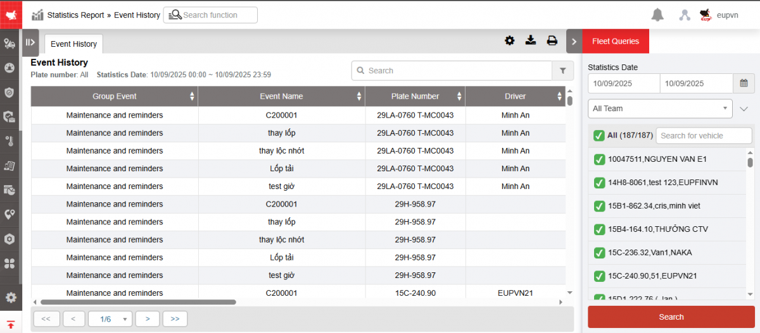Download the Event History report
The image size is (760, 333).
click(531, 40)
